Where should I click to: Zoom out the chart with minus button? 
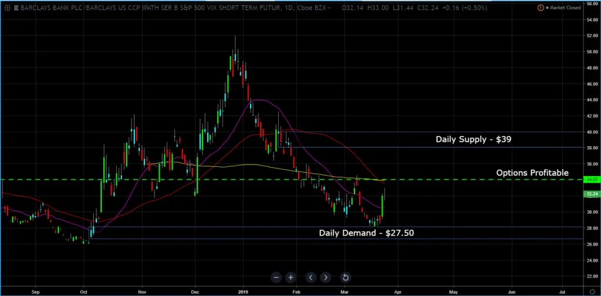(276, 277)
